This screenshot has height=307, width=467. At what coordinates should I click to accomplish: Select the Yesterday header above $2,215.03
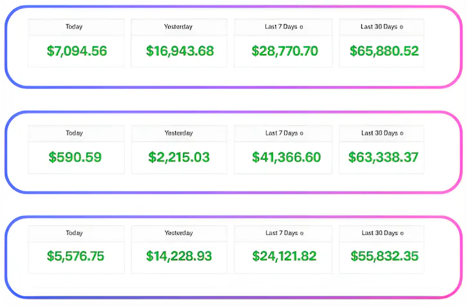[x=178, y=133]
